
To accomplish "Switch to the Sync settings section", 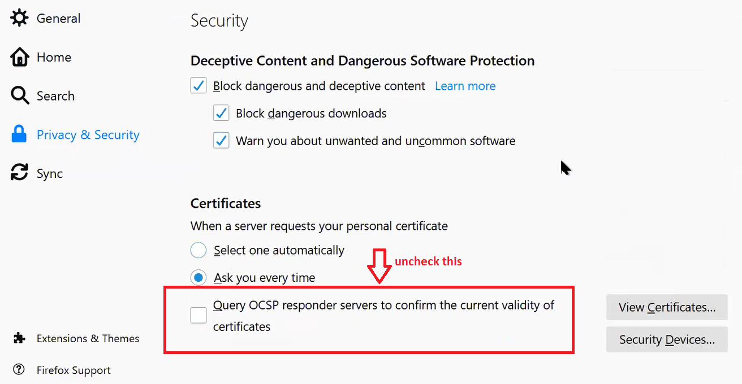I will (49, 173).
